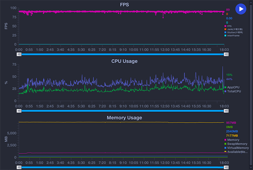Toggle the Memory legend entry
Viewport: 253px width, 170px height.
click(226, 140)
